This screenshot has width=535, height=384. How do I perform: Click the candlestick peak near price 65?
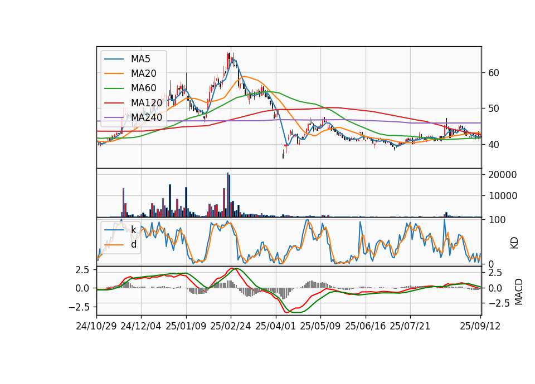coord(228,60)
